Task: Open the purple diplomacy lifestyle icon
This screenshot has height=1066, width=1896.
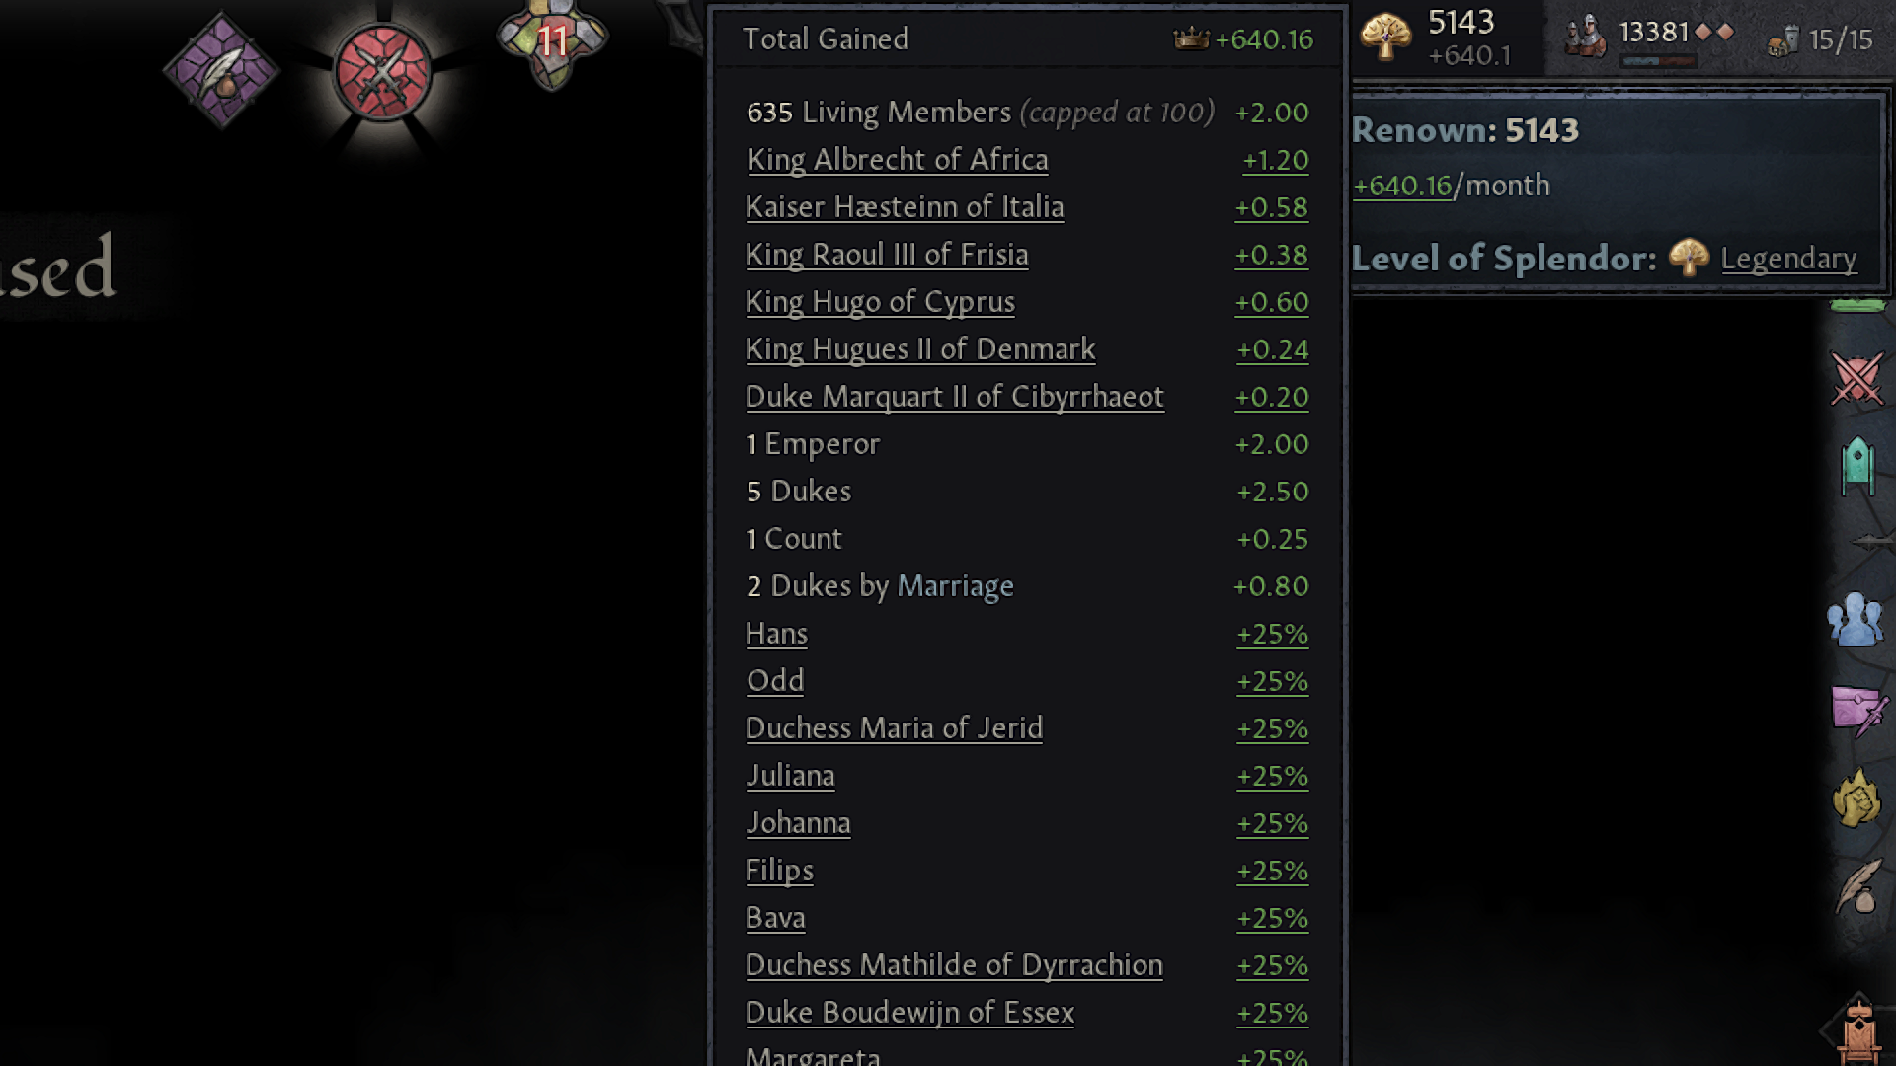Action: 222,71
